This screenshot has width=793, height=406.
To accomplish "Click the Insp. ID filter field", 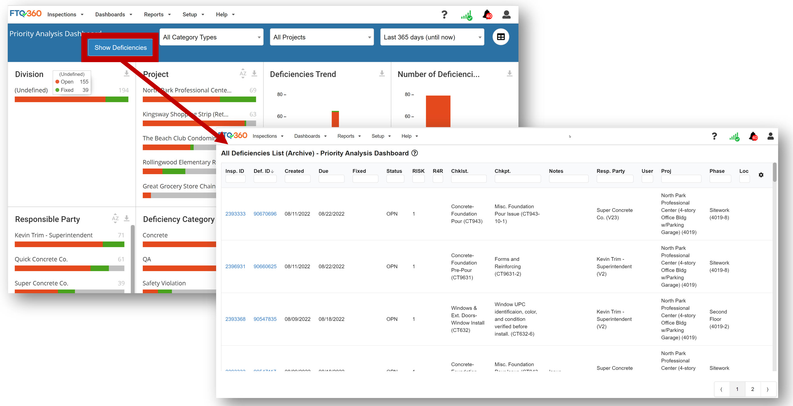I will 235,179.
